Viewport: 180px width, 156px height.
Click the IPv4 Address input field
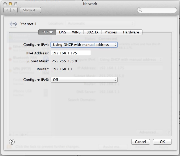71,53
